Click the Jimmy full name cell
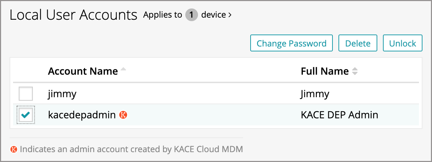 click(315, 94)
